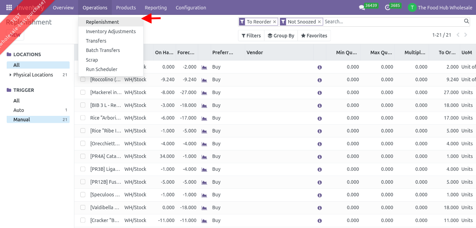Image resolution: width=476 pixels, height=228 pixels.
Task: Click info icon in Valdibella row
Action: pos(319,208)
